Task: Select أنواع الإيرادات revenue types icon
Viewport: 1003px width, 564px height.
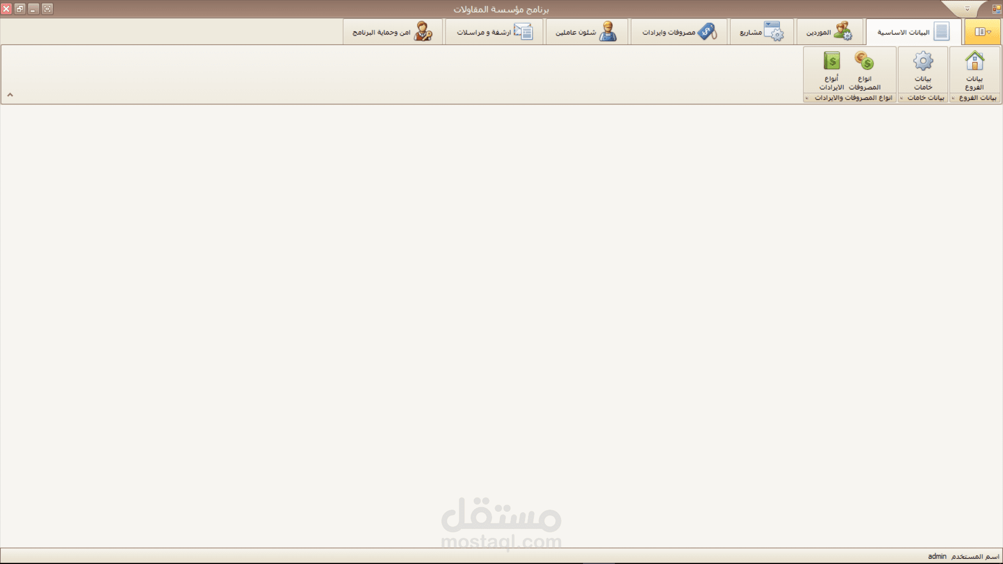Action: (x=831, y=69)
